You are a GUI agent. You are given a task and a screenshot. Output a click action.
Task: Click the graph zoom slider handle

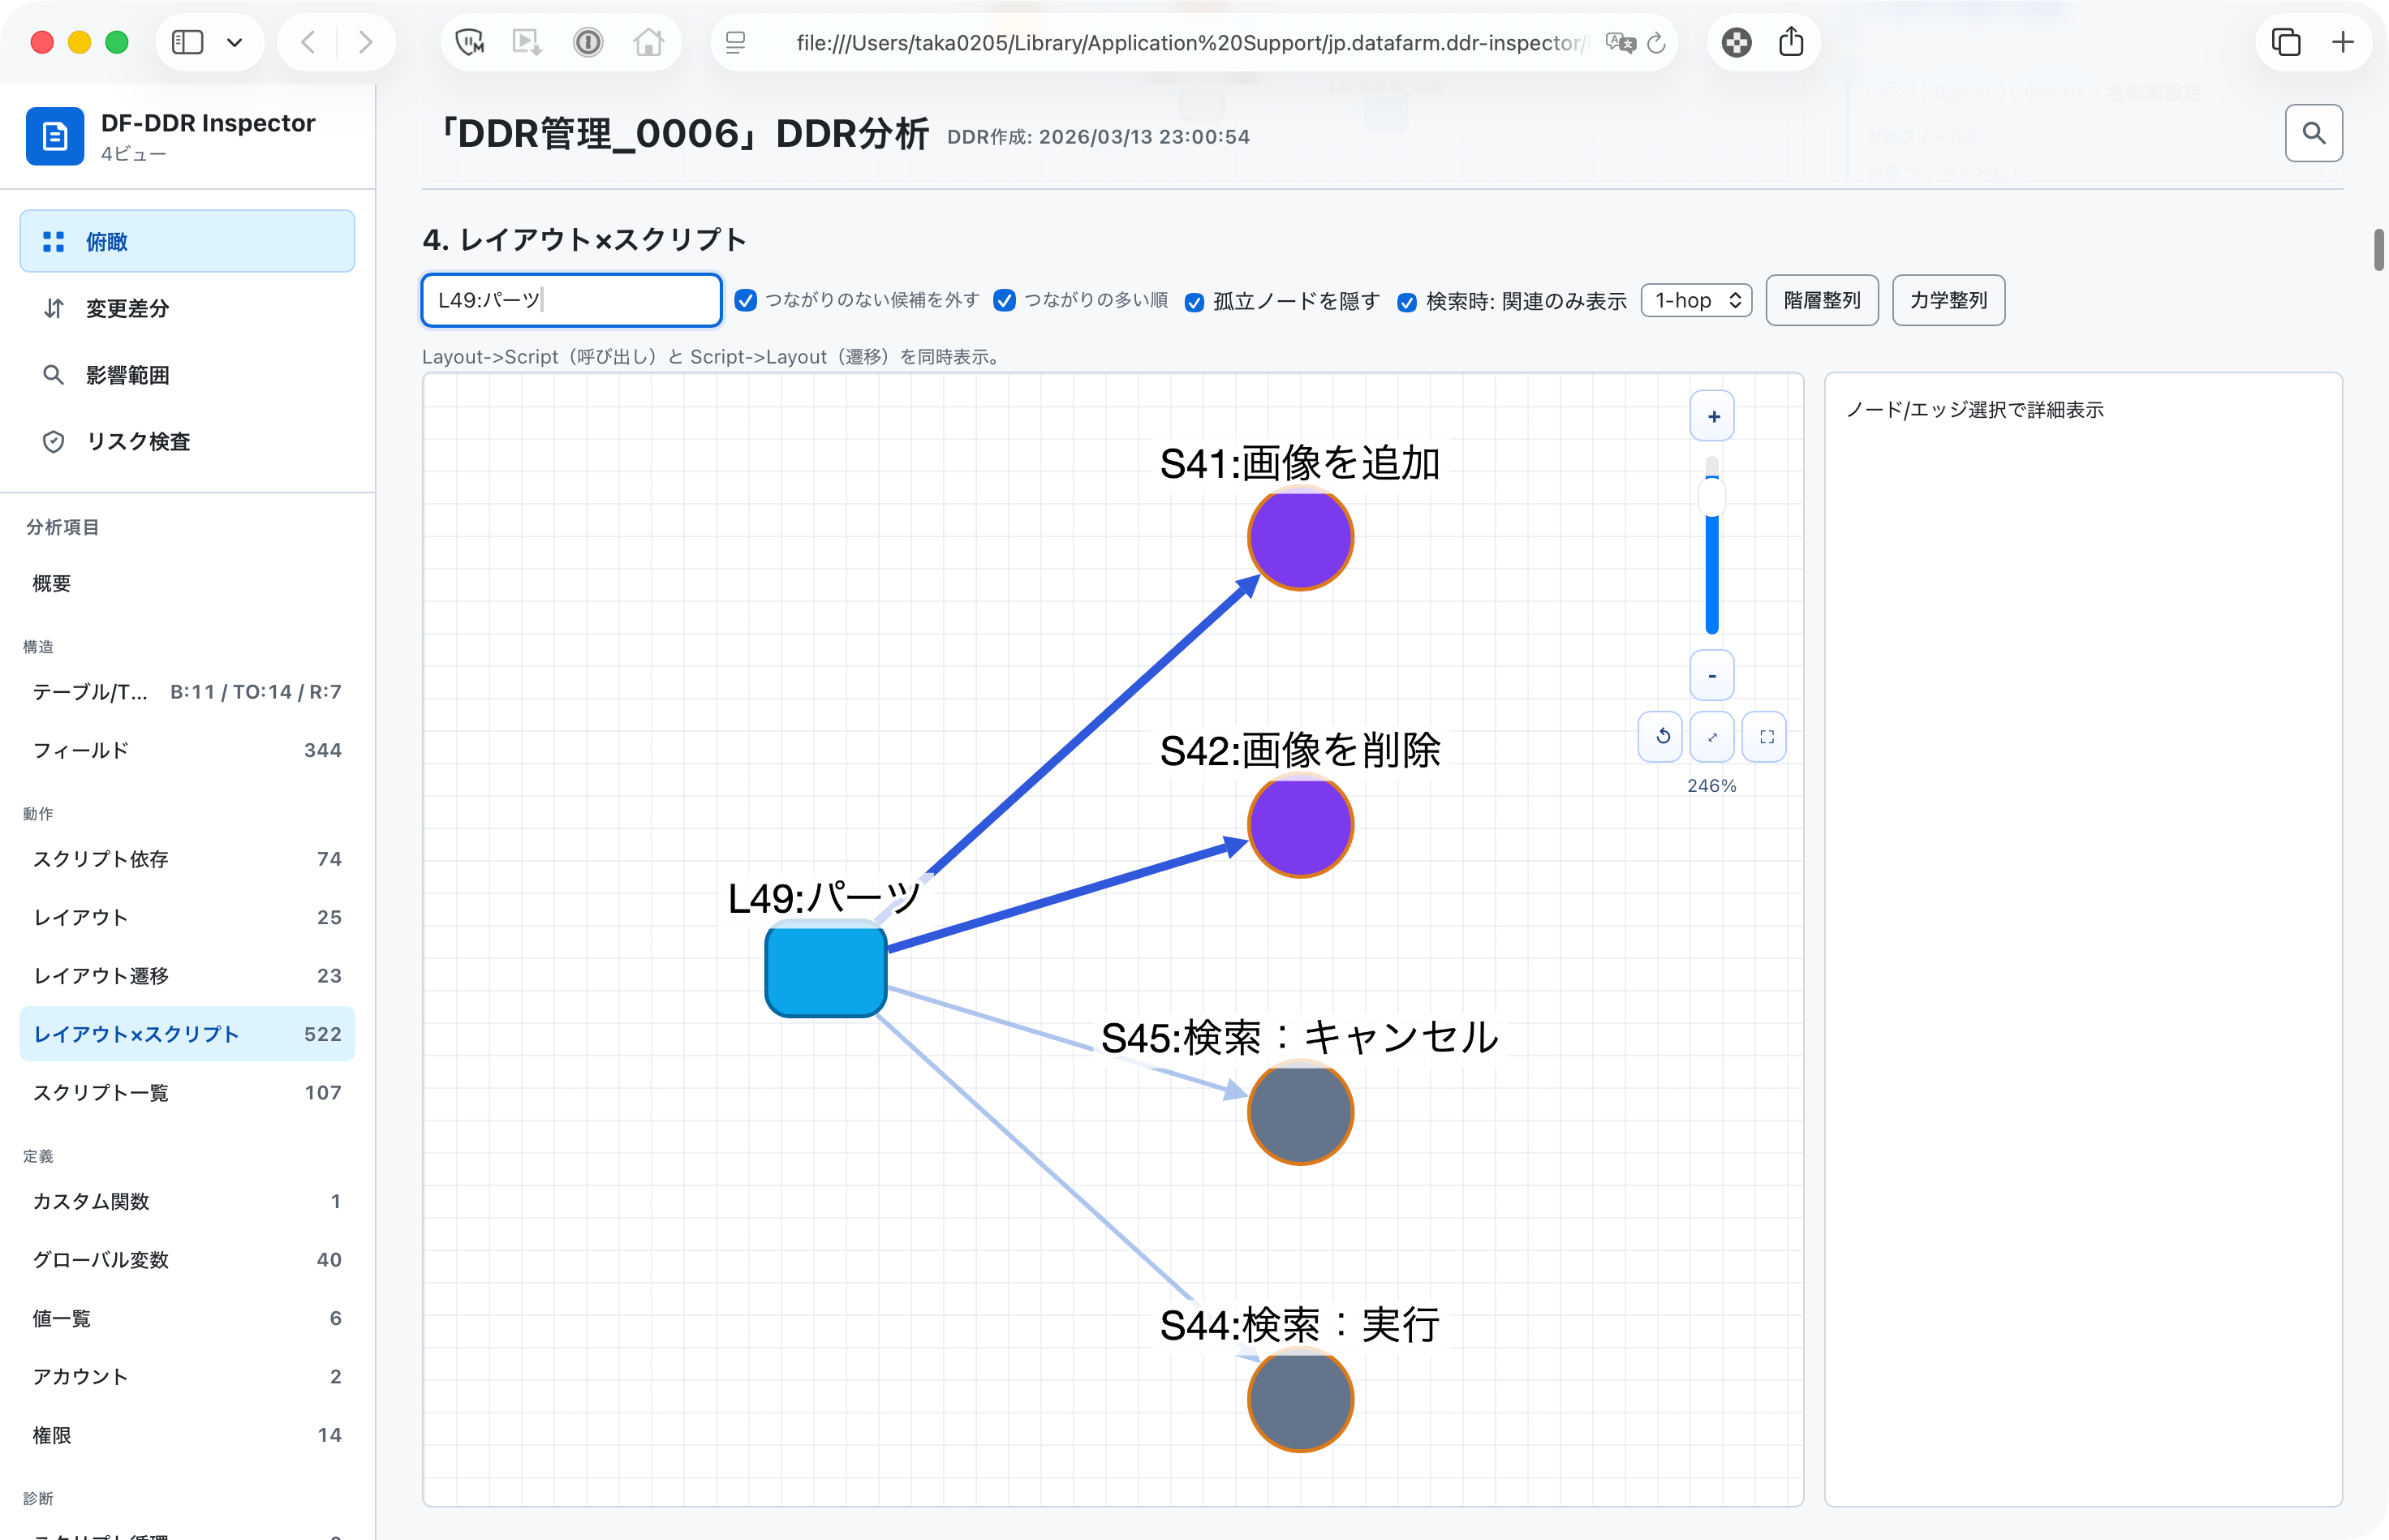tap(1712, 497)
